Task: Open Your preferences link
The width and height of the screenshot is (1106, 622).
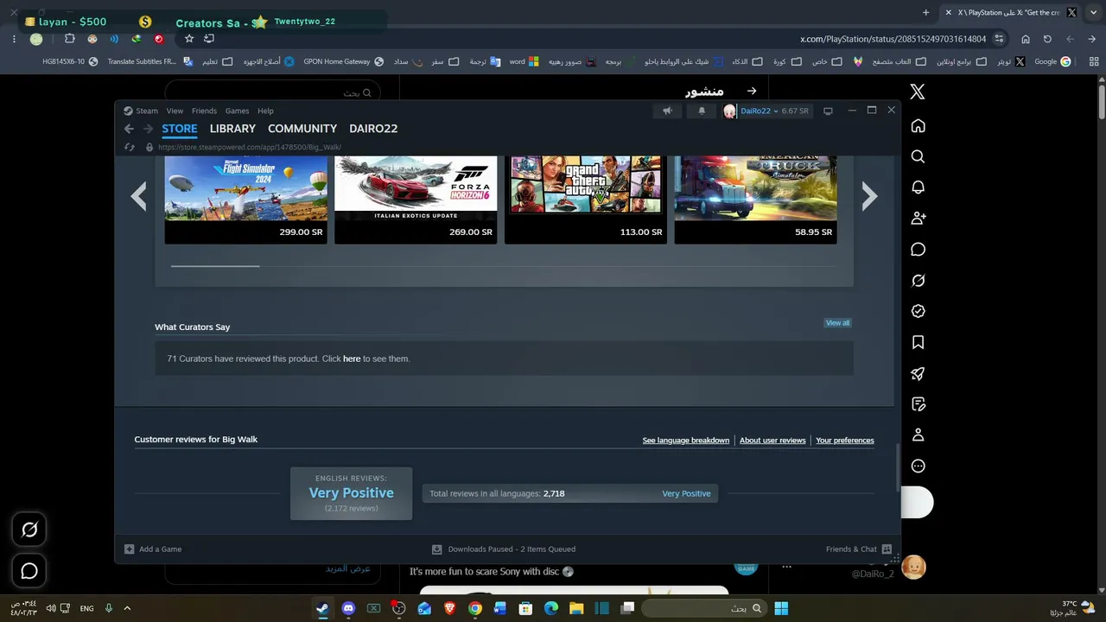Action: tap(845, 441)
